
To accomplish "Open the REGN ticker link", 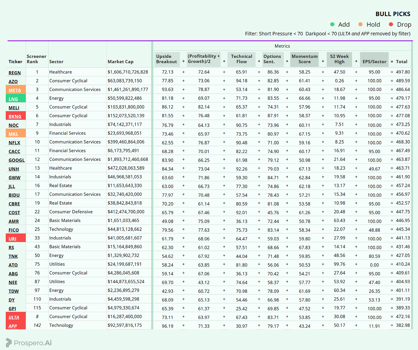I will [x=15, y=73].
